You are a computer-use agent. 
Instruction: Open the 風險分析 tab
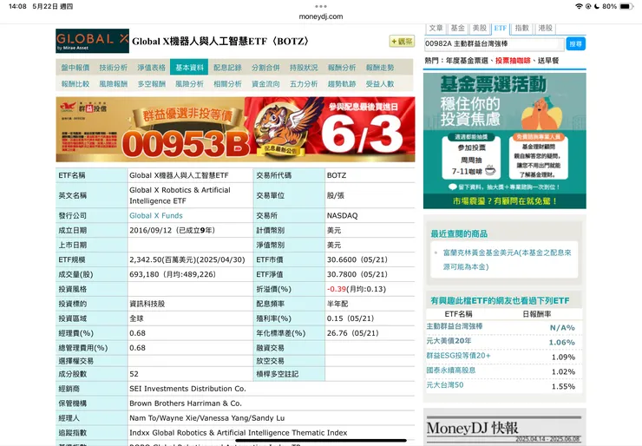pos(189,84)
